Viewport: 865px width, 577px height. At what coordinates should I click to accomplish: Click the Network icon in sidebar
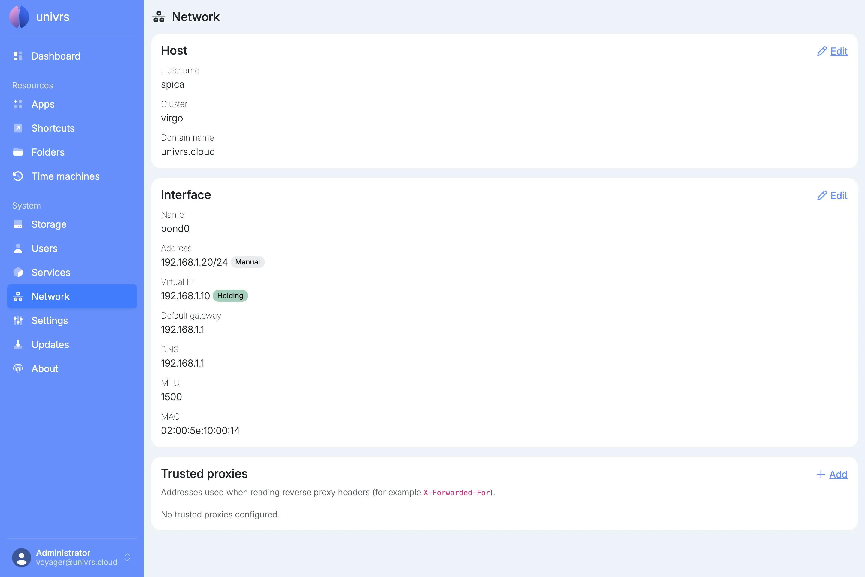pos(18,296)
